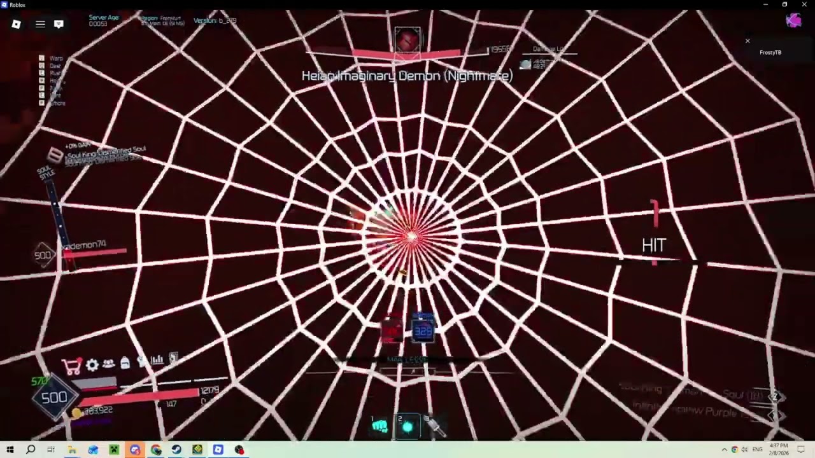Image resolution: width=815 pixels, height=458 pixels.
Task: Click the gold coin currency counter
Action: click(93, 412)
